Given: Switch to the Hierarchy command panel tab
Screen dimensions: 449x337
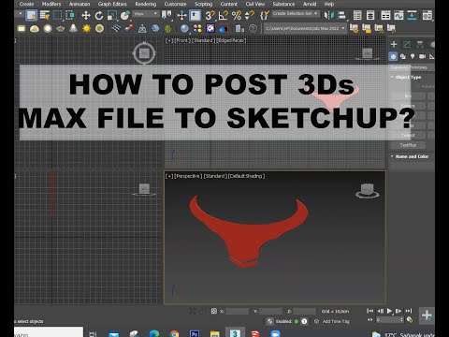Looking at the screenshot, I should 420,44.
